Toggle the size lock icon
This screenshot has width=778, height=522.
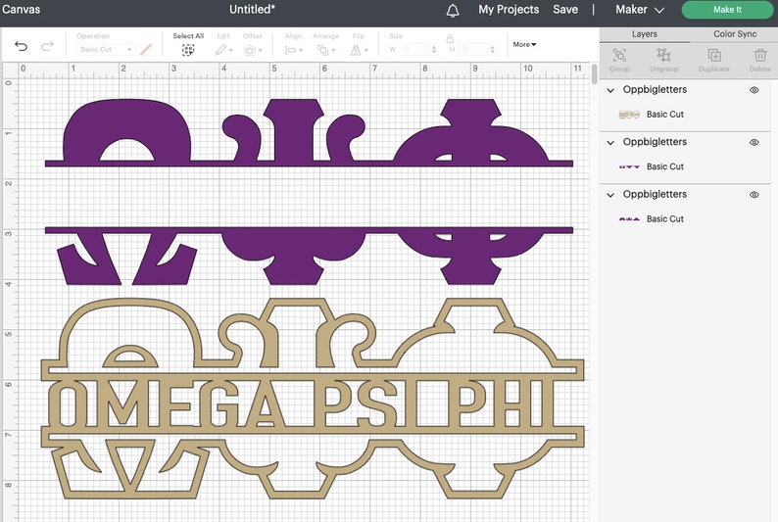coord(450,38)
